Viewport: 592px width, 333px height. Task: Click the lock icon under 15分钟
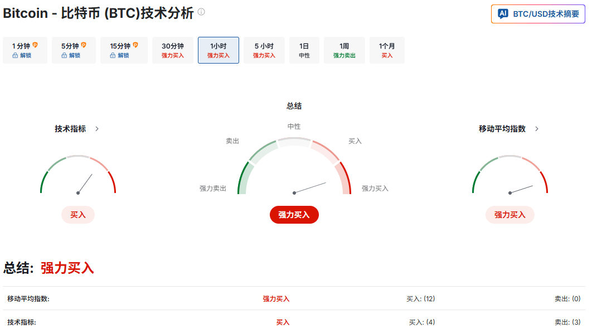pos(113,56)
